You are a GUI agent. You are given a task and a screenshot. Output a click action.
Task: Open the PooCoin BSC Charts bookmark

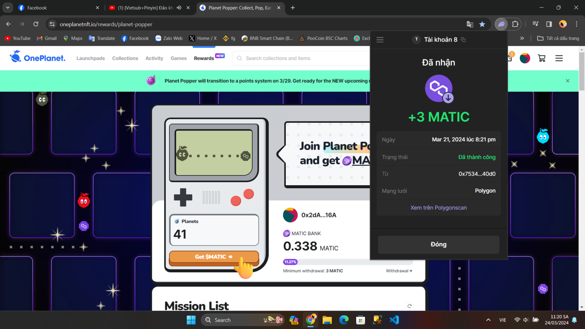pyautogui.click(x=323, y=38)
